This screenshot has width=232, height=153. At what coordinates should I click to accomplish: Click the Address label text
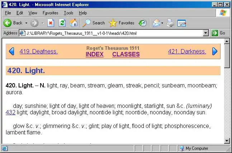pos(10,33)
